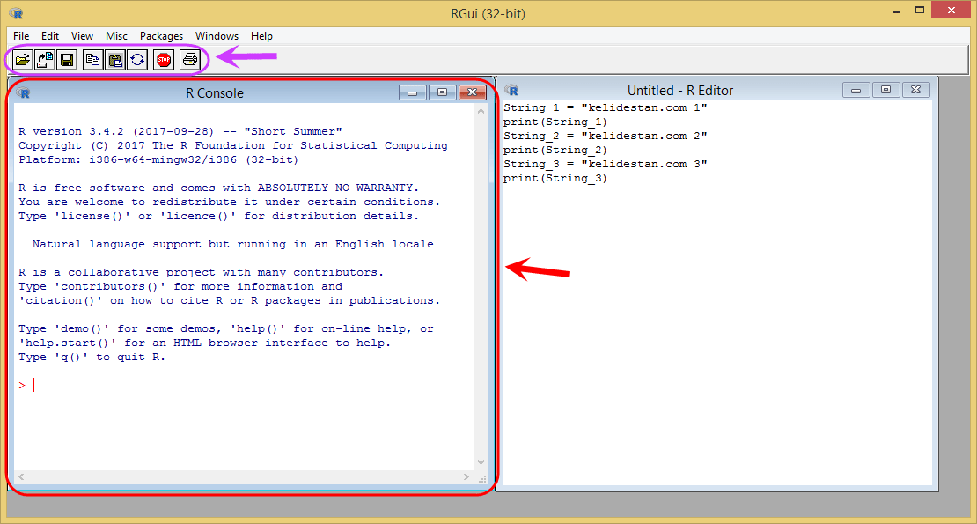Open the Windows menu
Image resolution: width=977 pixels, height=524 pixels.
(217, 36)
